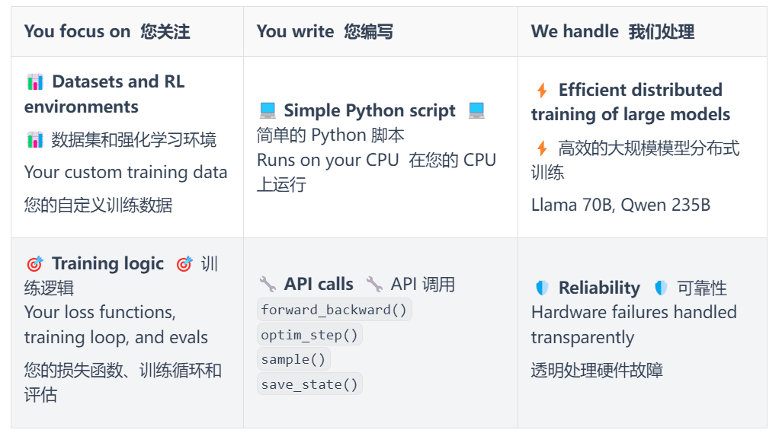Click the lightning icon beside 'Efficient distributed training'
Screen dimensions: 782x433
(x=542, y=91)
